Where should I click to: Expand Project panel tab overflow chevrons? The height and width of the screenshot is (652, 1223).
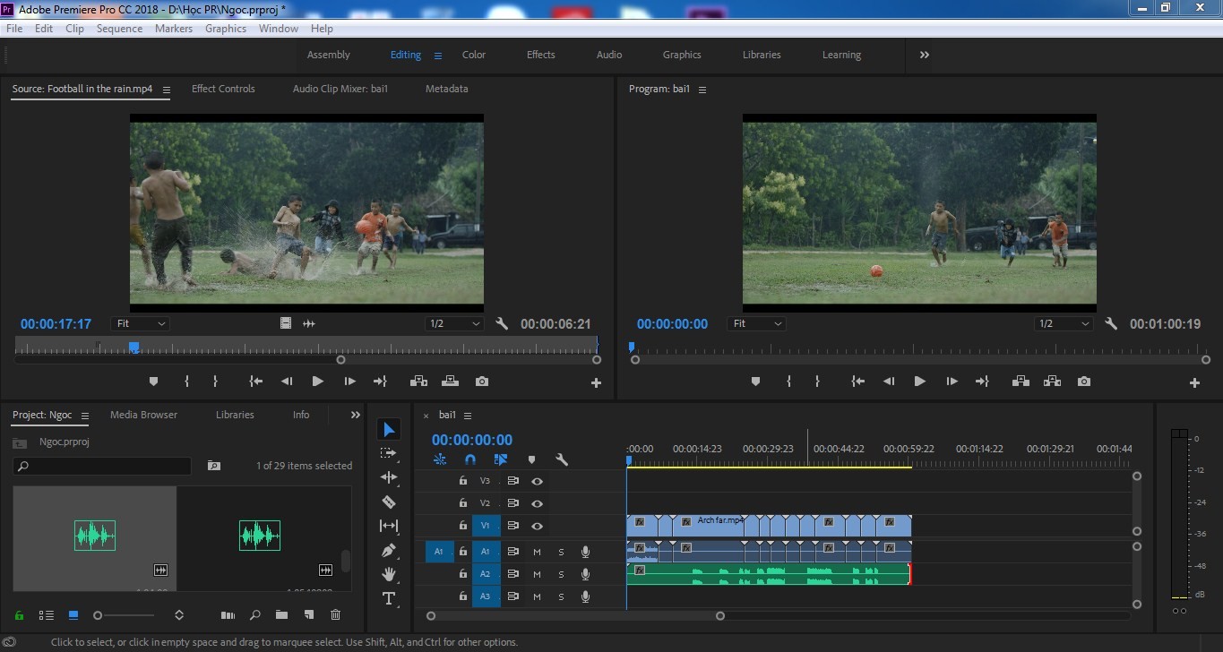pyautogui.click(x=355, y=415)
